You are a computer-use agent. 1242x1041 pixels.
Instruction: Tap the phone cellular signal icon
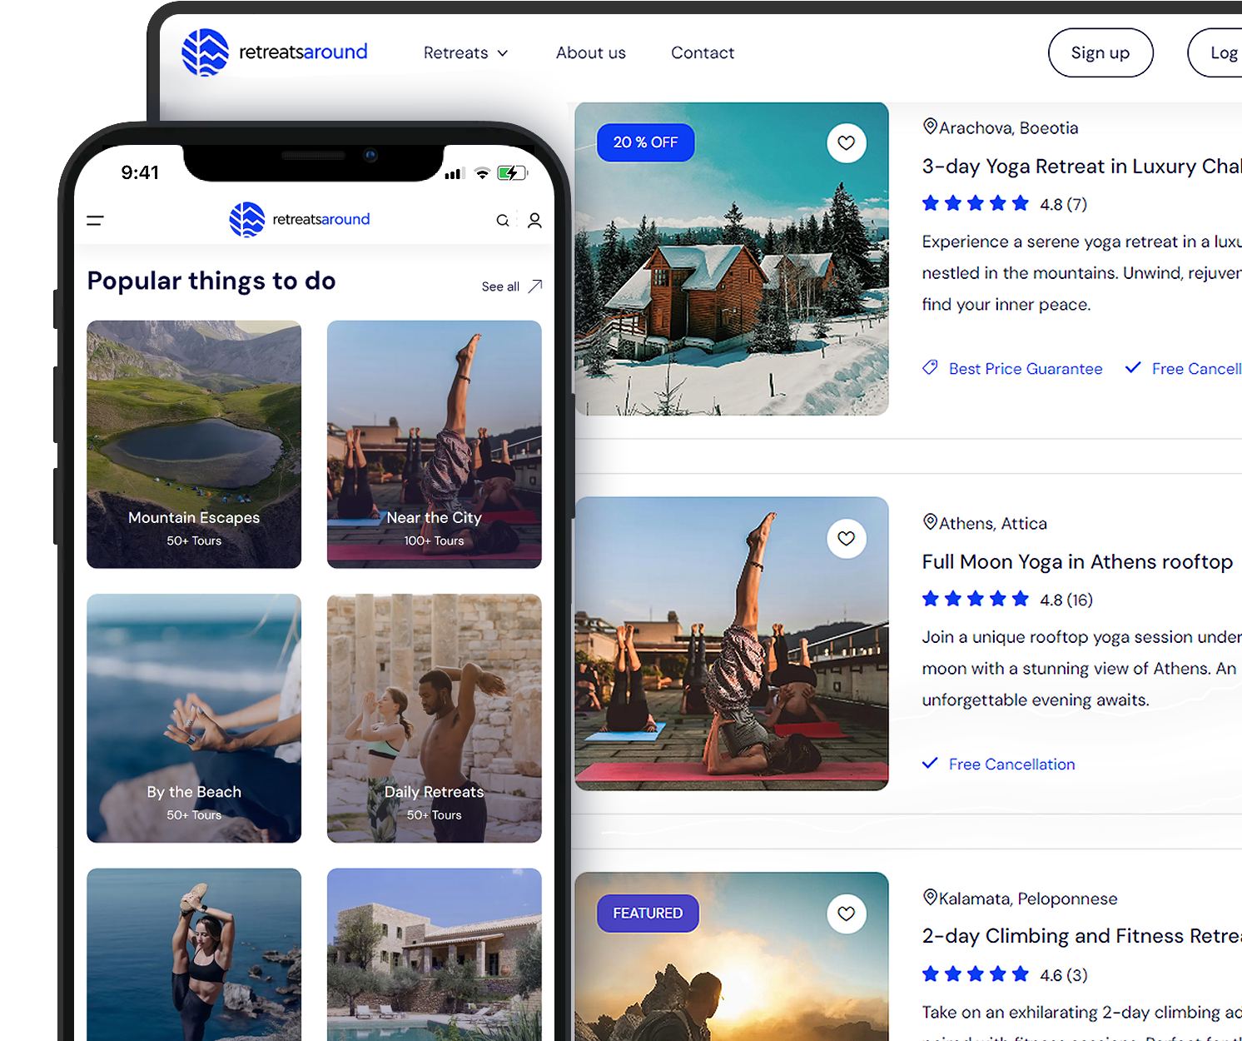454,174
